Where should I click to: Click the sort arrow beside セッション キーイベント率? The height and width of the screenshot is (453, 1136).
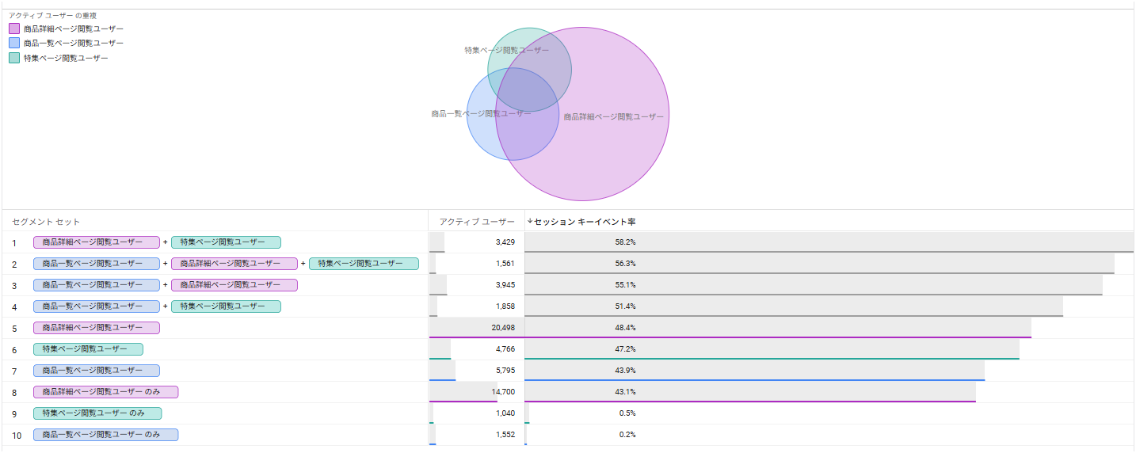coord(529,221)
